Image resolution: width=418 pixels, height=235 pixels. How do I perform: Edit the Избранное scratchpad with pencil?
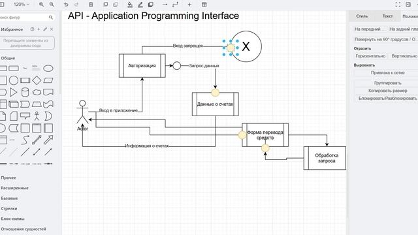click(45, 29)
